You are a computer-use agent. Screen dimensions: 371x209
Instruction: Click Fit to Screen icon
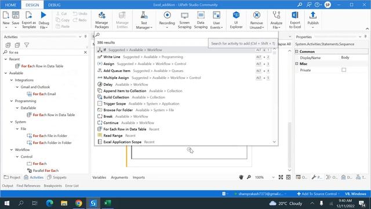pyautogui.click(x=281, y=177)
